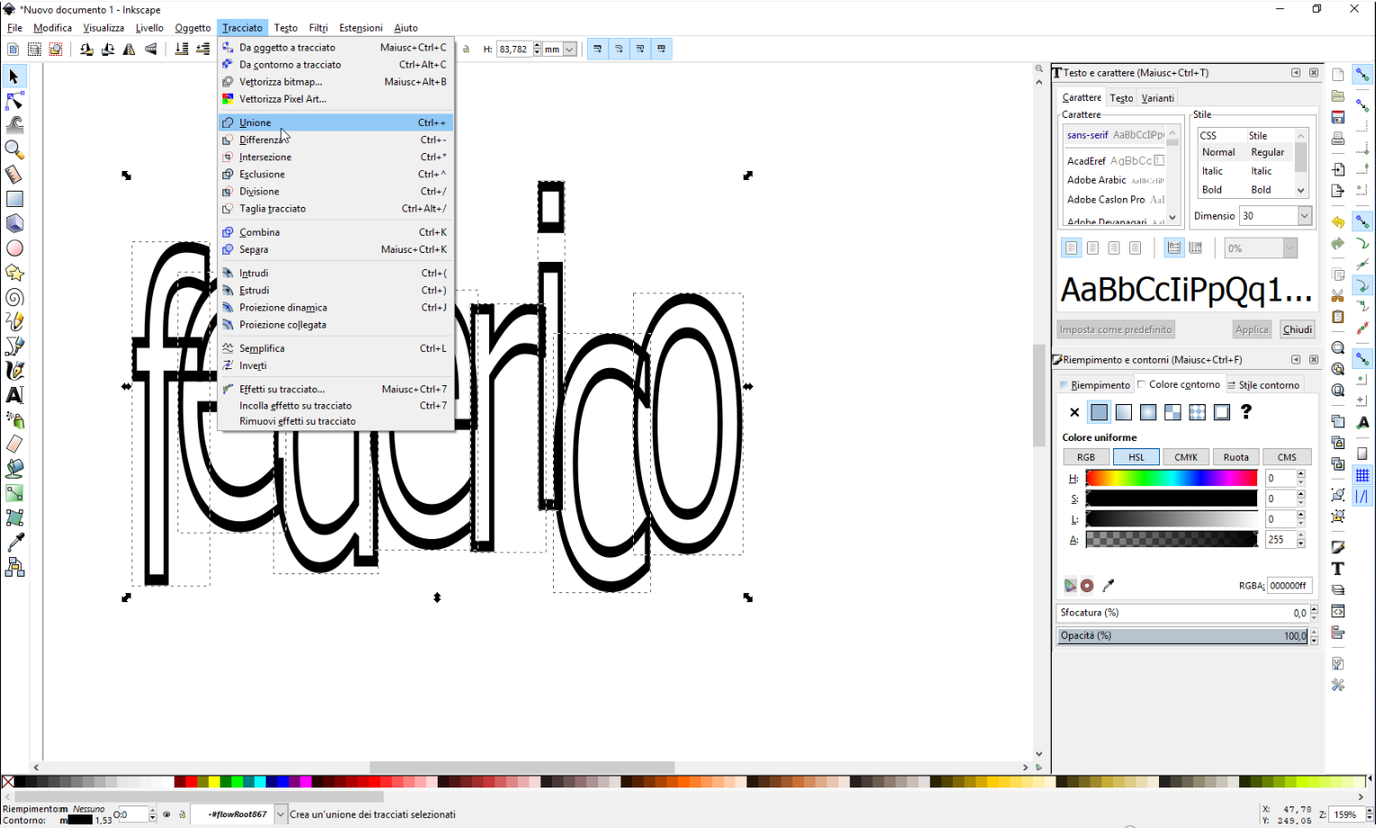The width and height of the screenshot is (1376, 828).
Task: Click Imposta come predefinito button
Action: (x=1116, y=329)
